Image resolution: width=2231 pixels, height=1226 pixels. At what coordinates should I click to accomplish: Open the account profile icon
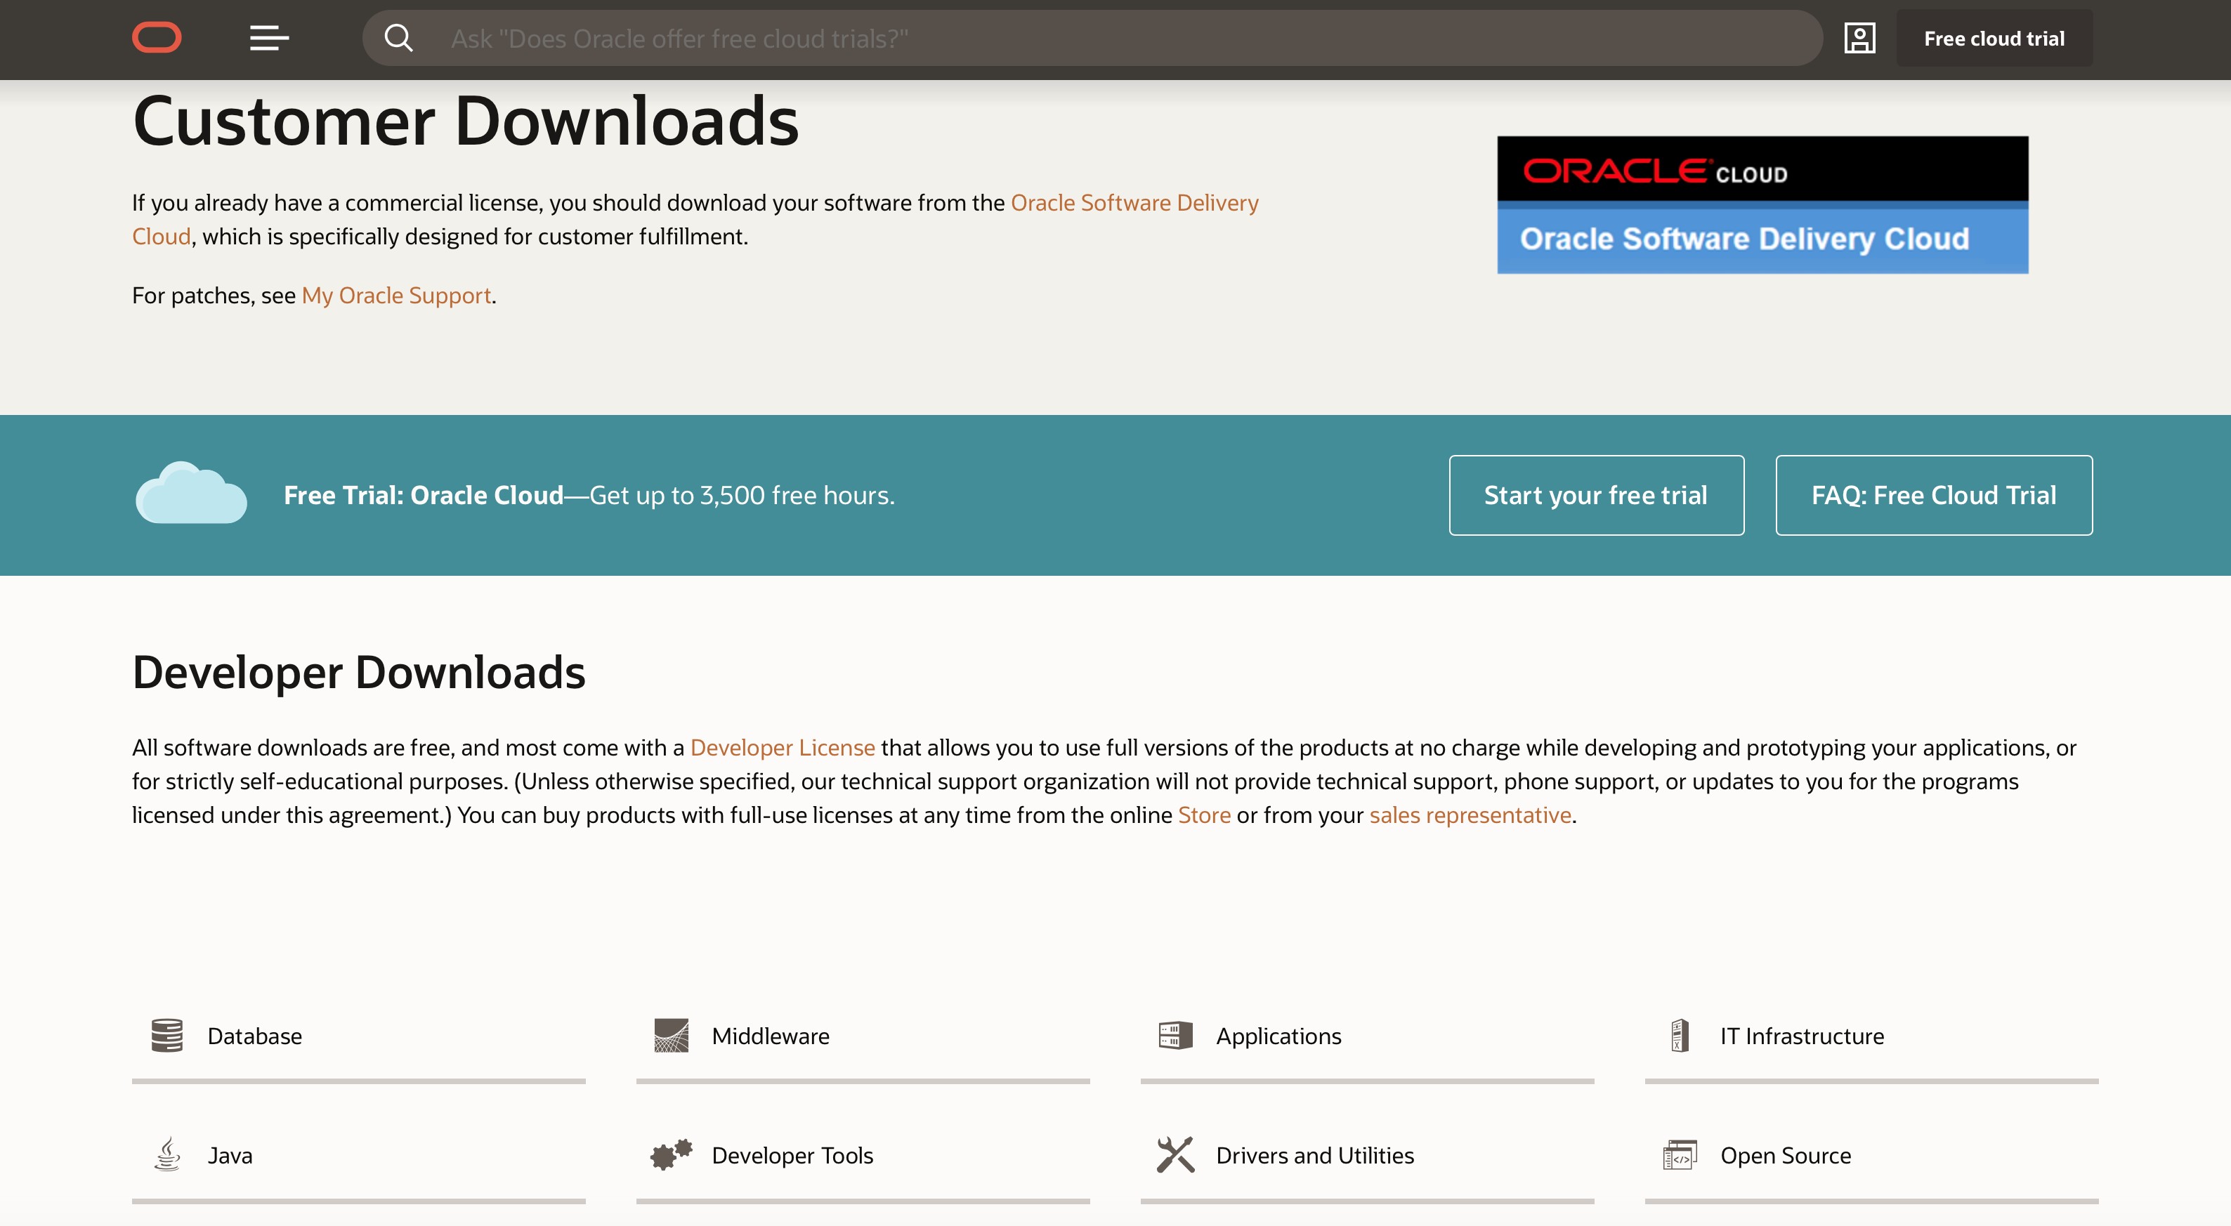(x=1859, y=38)
